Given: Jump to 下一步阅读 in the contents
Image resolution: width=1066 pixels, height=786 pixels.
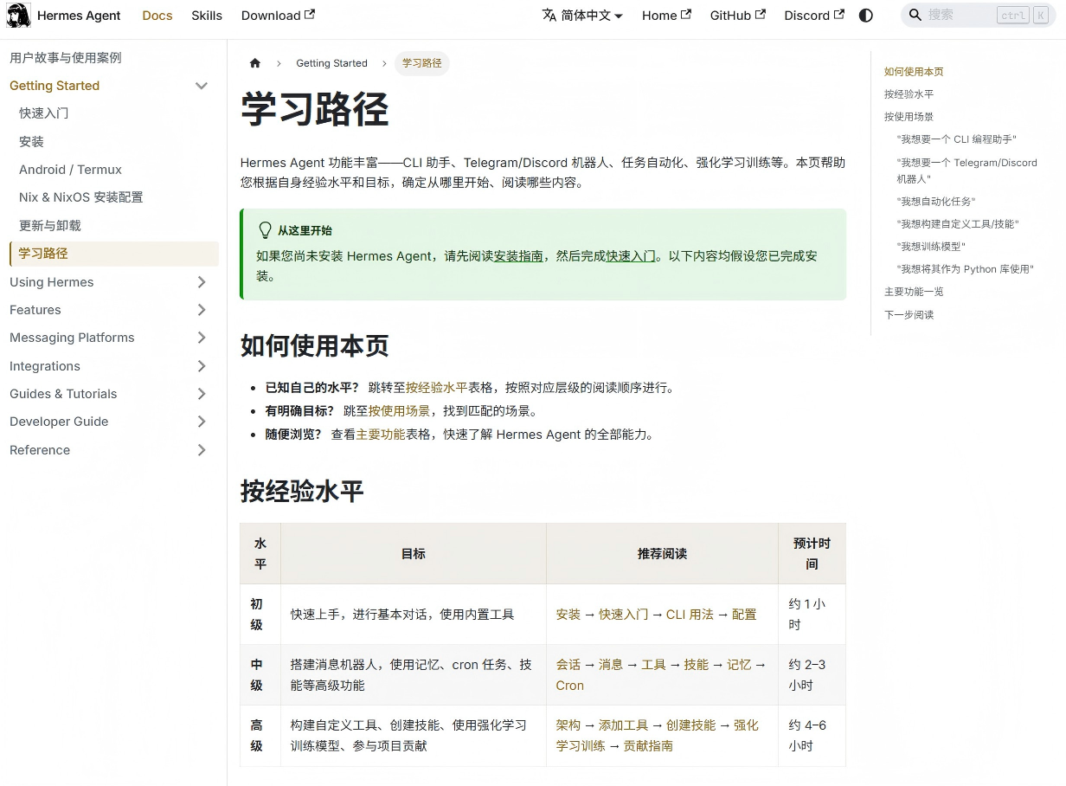Looking at the screenshot, I should pyautogui.click(x=909, y=315).
